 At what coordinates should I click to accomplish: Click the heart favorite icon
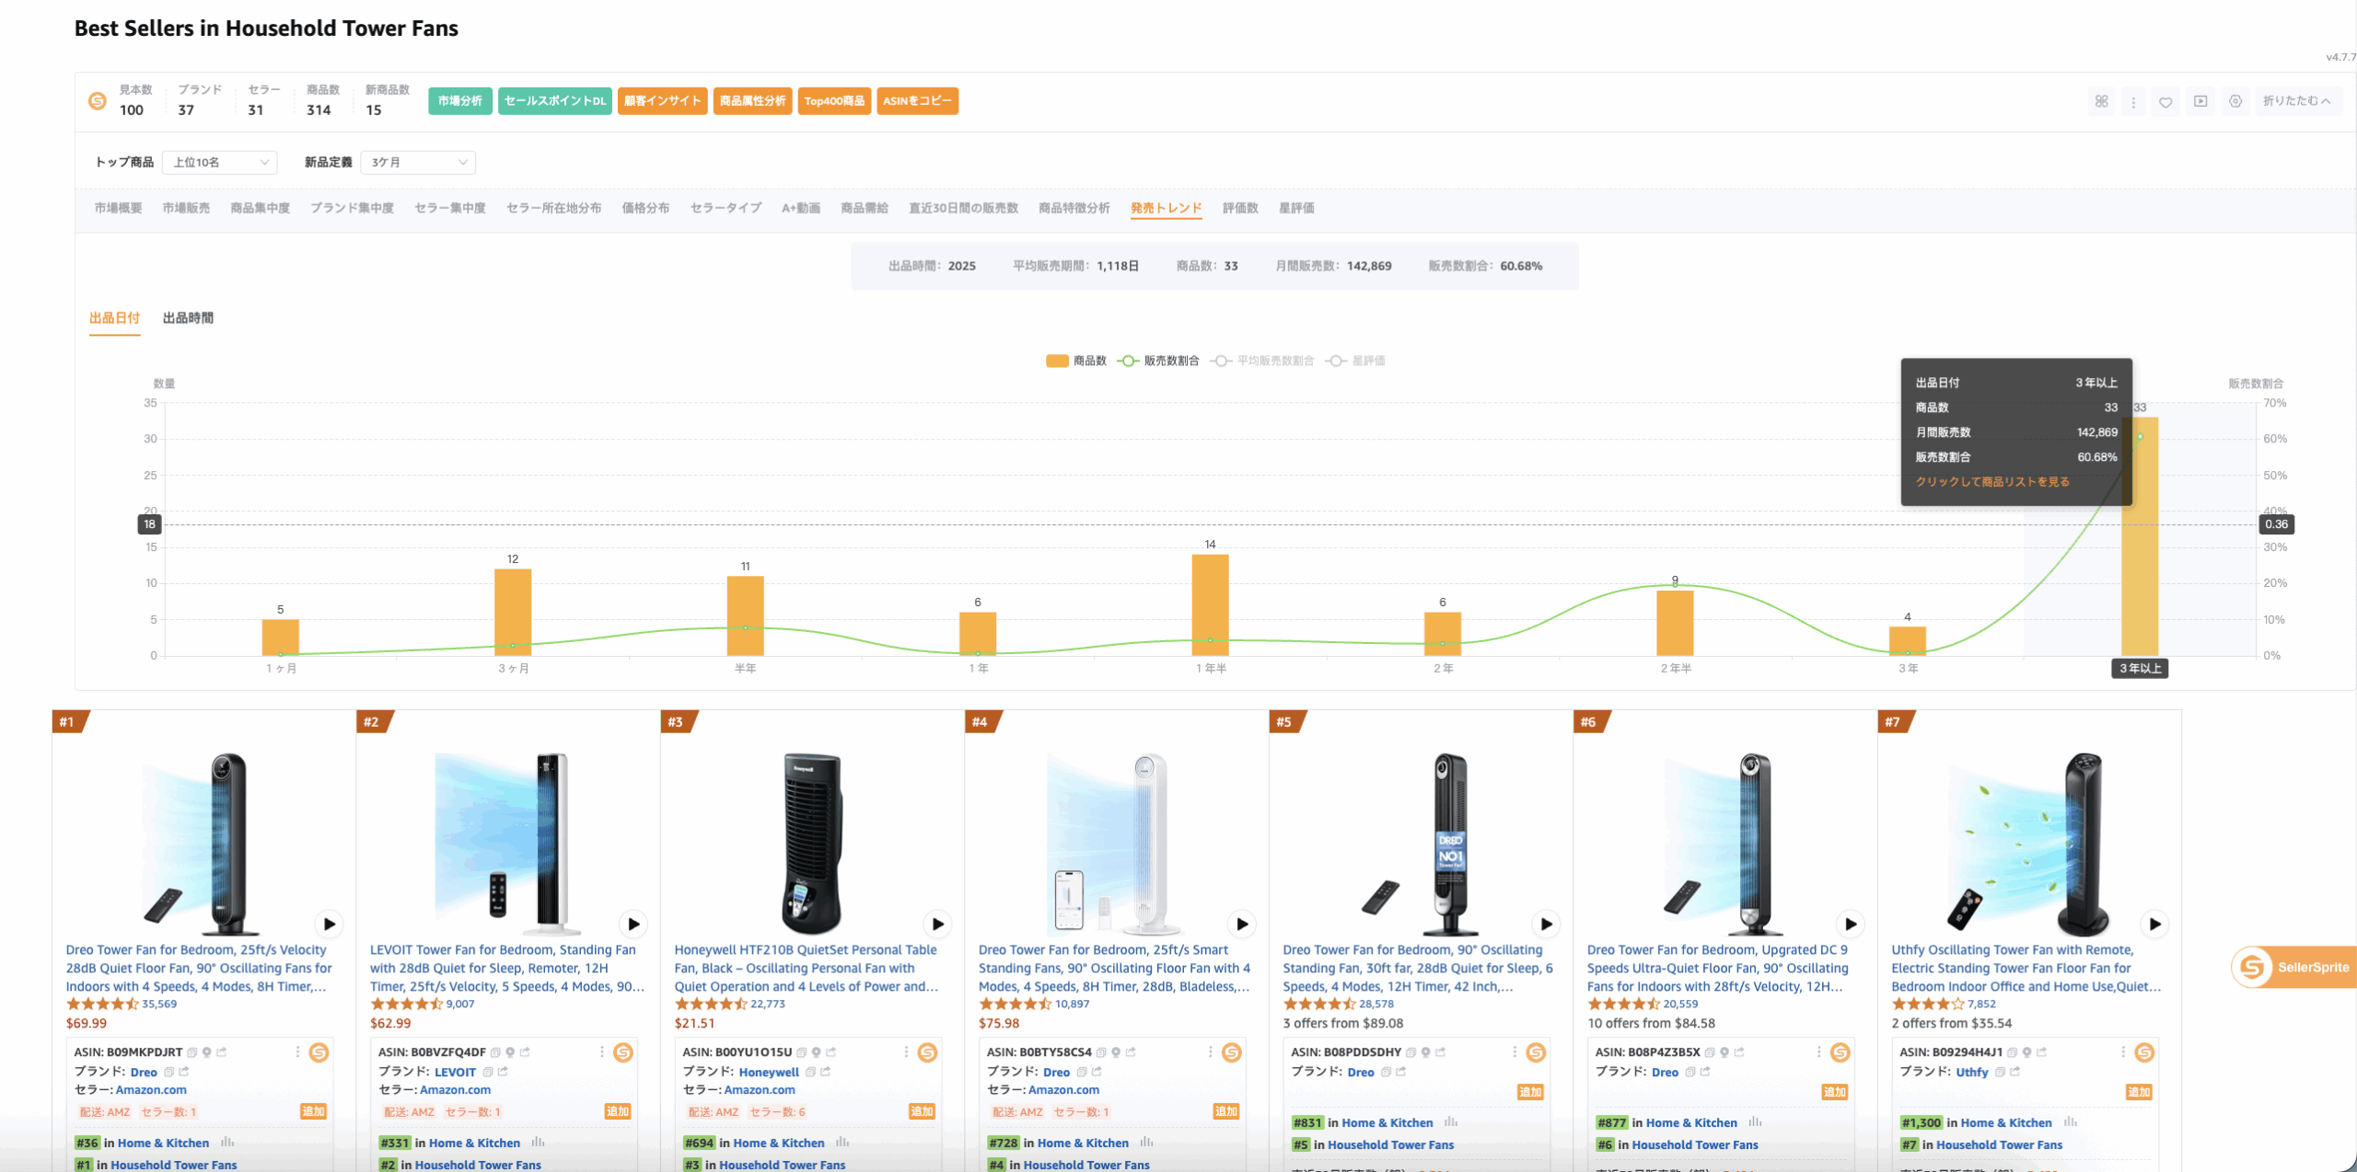point(2165,102)
